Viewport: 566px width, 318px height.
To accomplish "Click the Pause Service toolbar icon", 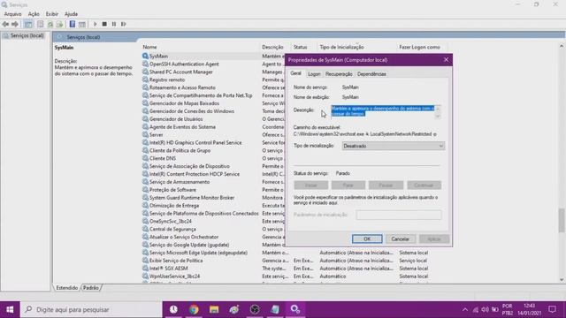I will tap(114, 24).
